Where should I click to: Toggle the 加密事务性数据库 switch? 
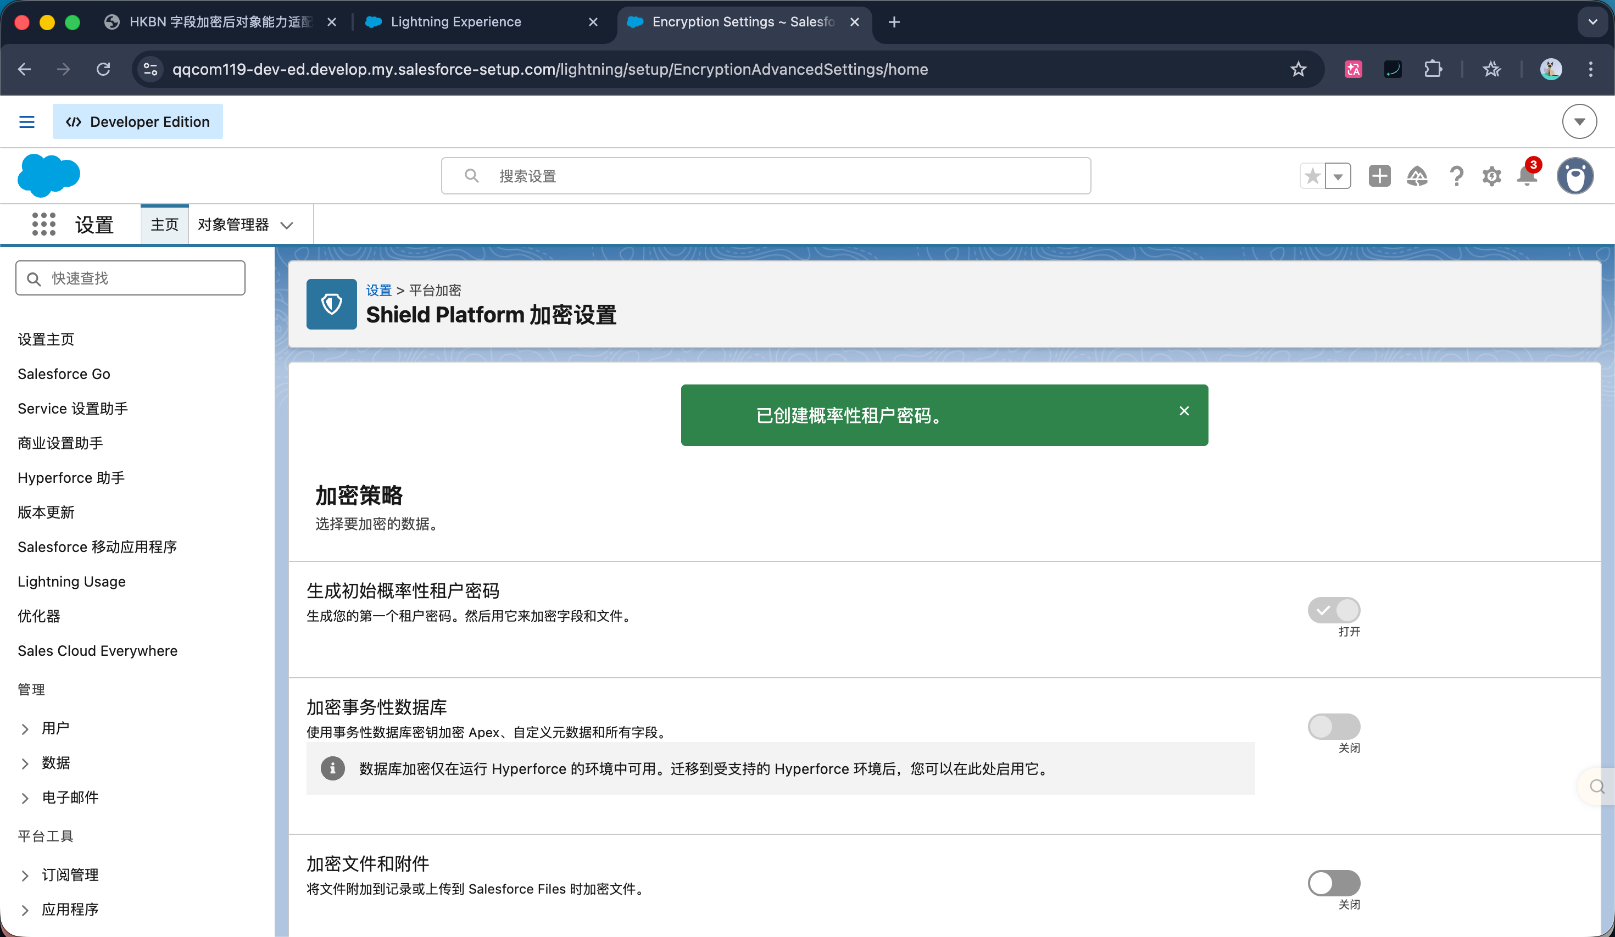pos(1334,726)
